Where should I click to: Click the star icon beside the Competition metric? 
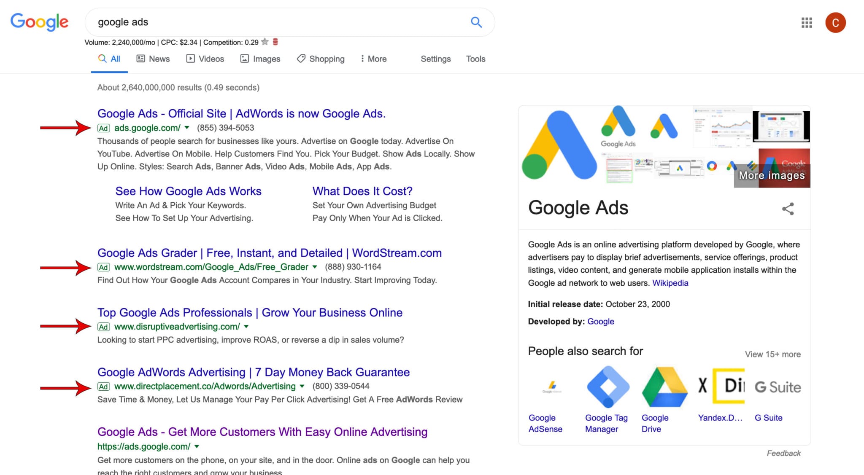coord(265,42)
